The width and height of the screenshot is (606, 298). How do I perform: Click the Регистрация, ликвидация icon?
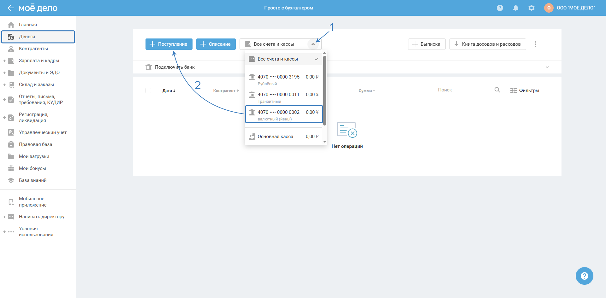11,118
